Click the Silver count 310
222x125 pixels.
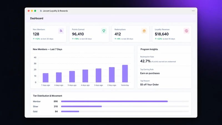[56, 106]
